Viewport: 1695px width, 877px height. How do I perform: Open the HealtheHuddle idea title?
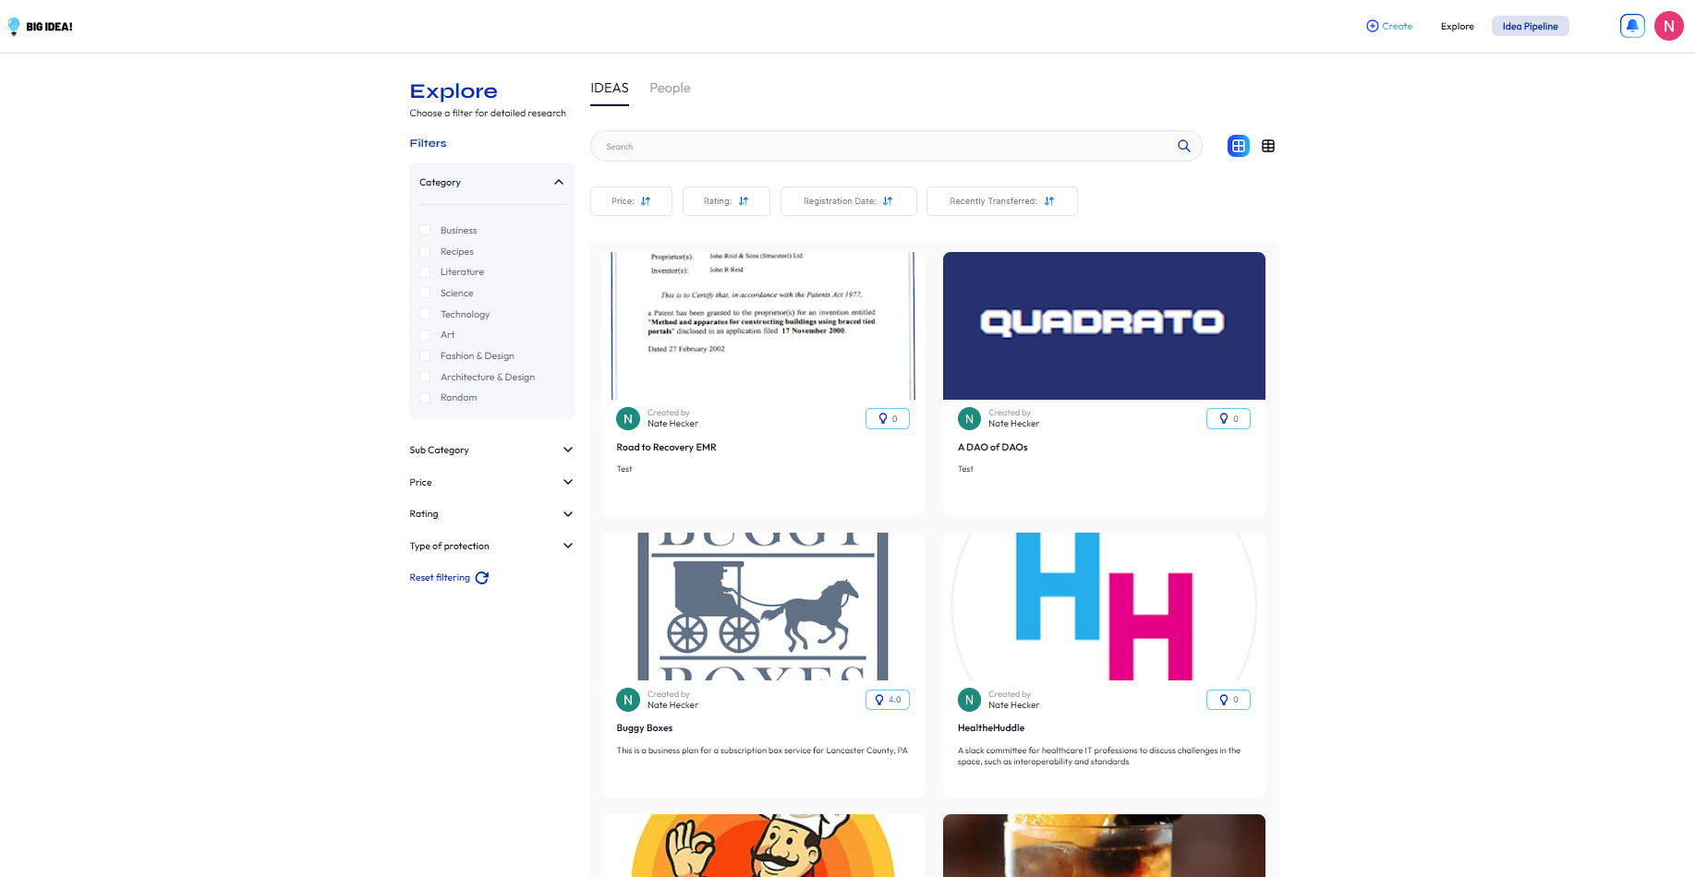990,728
